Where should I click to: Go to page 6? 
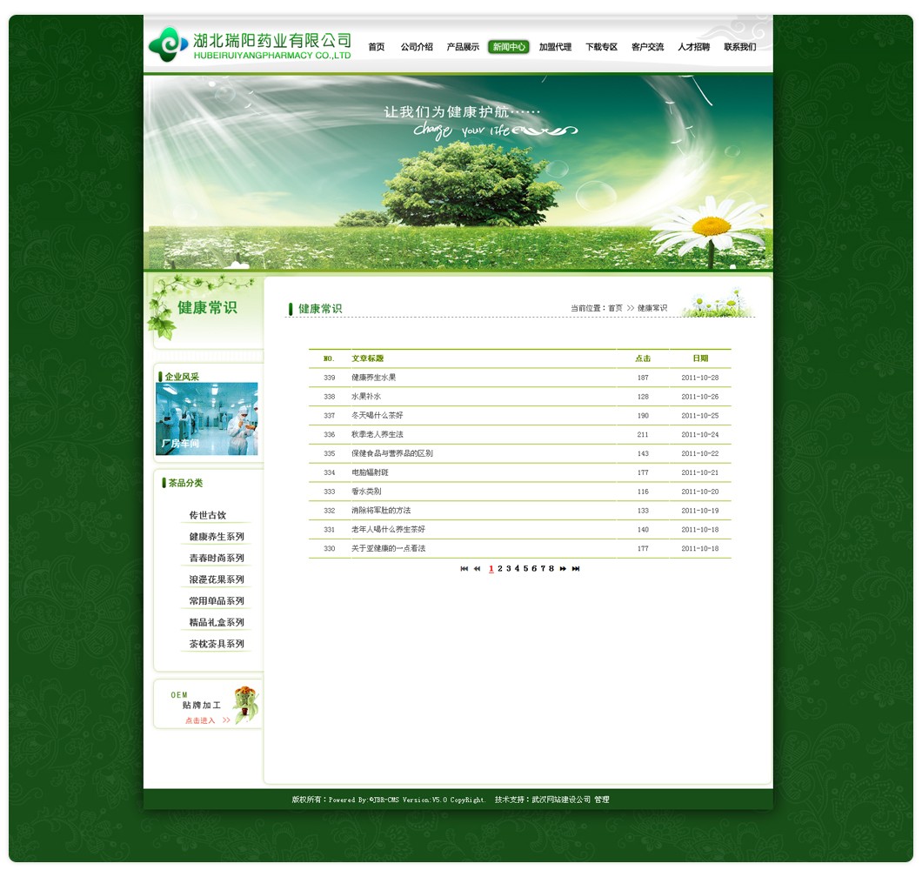coord(534,569)
